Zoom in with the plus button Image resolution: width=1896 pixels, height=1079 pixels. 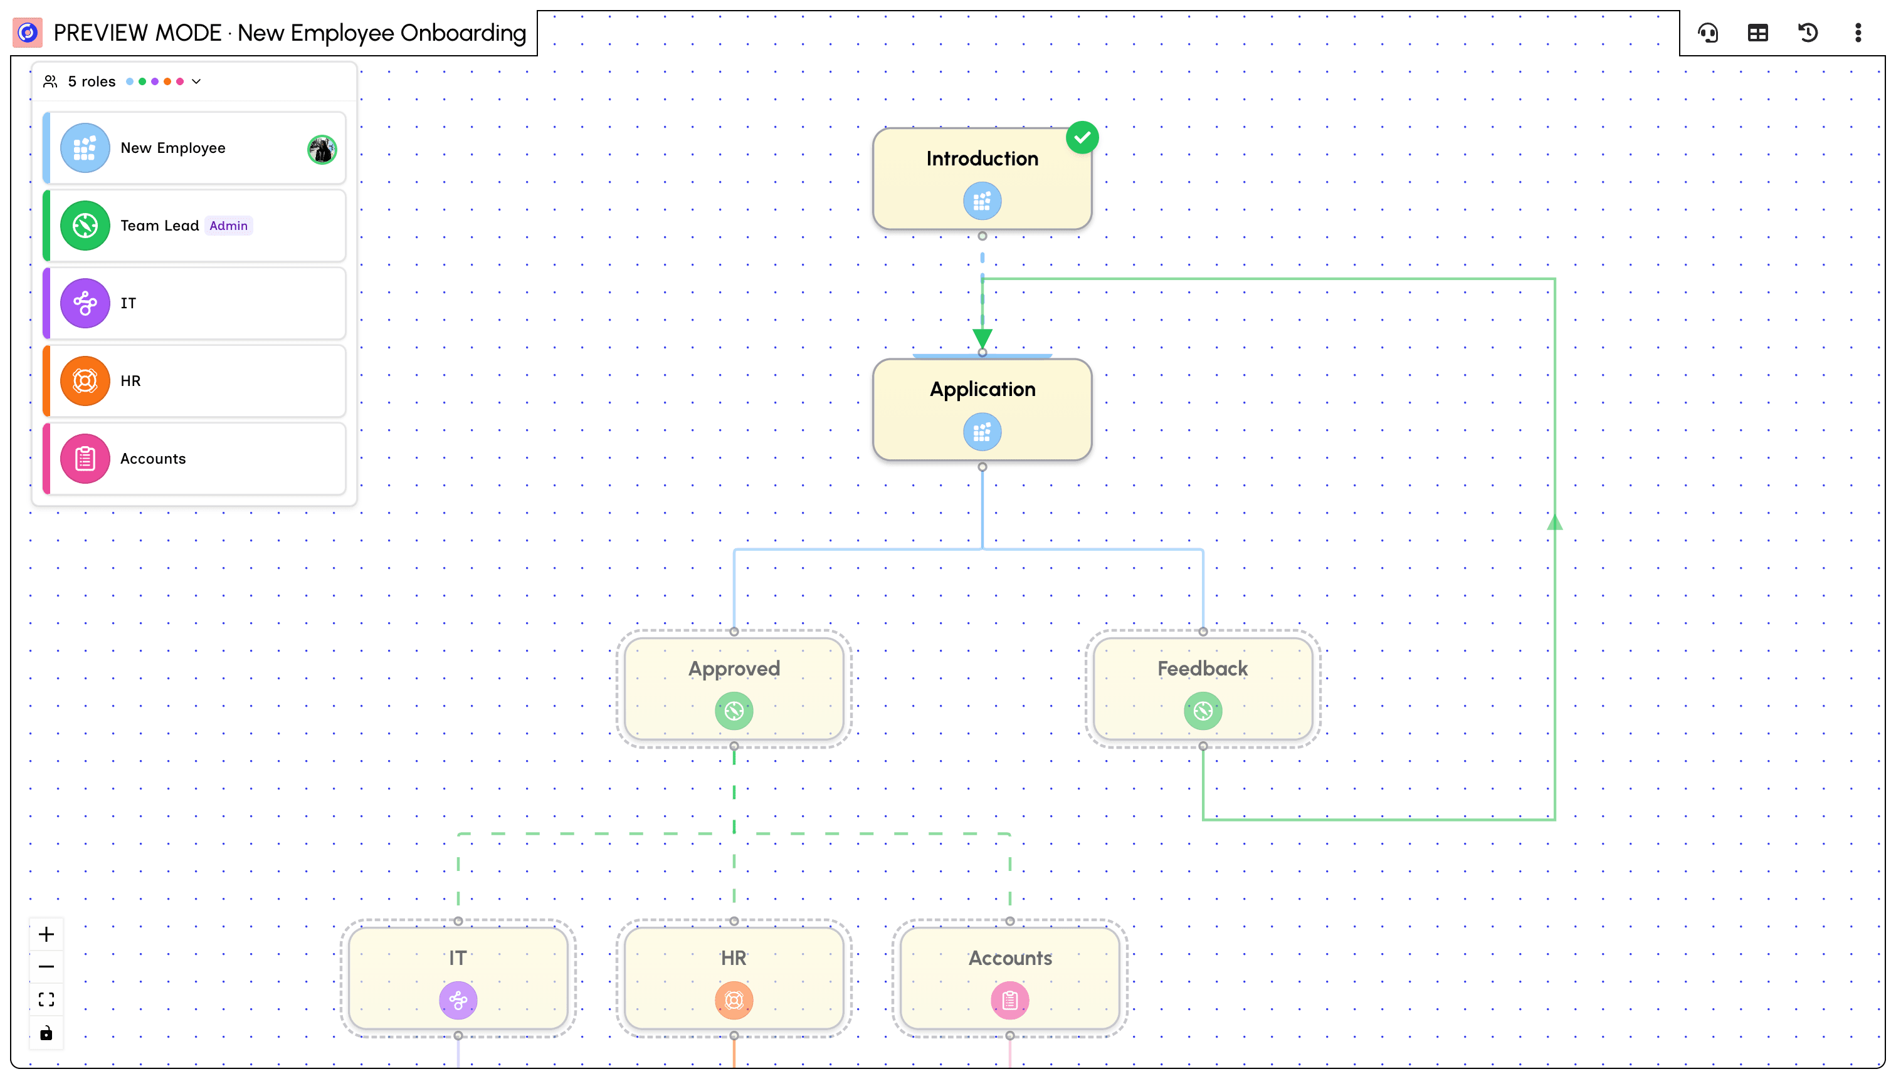pyautogui.click(x=46, y=934)
